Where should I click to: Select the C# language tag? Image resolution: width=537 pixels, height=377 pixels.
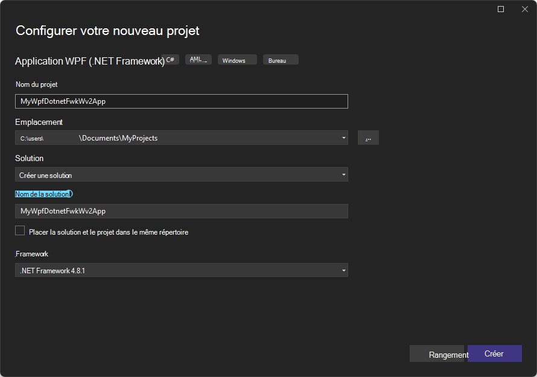point(171,59)
